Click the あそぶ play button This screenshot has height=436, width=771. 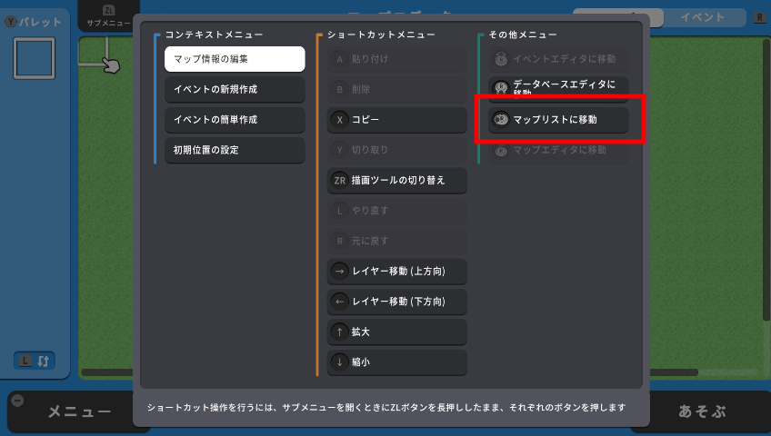[703, 411]
